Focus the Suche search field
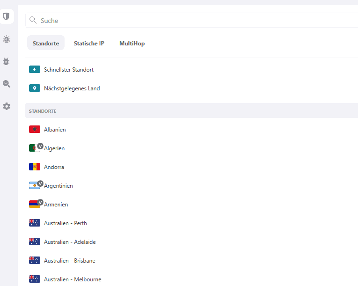Image resolution: width=358 pixels, height=286 pixels. [x=191, y=20]
